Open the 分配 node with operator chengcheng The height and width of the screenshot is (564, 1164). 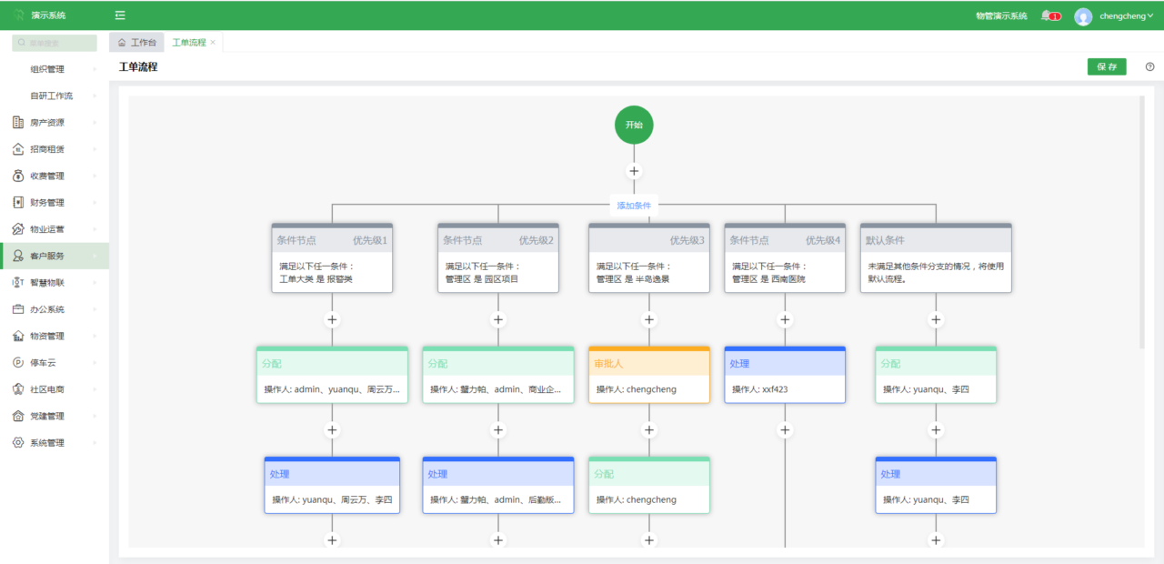[649, 485]
